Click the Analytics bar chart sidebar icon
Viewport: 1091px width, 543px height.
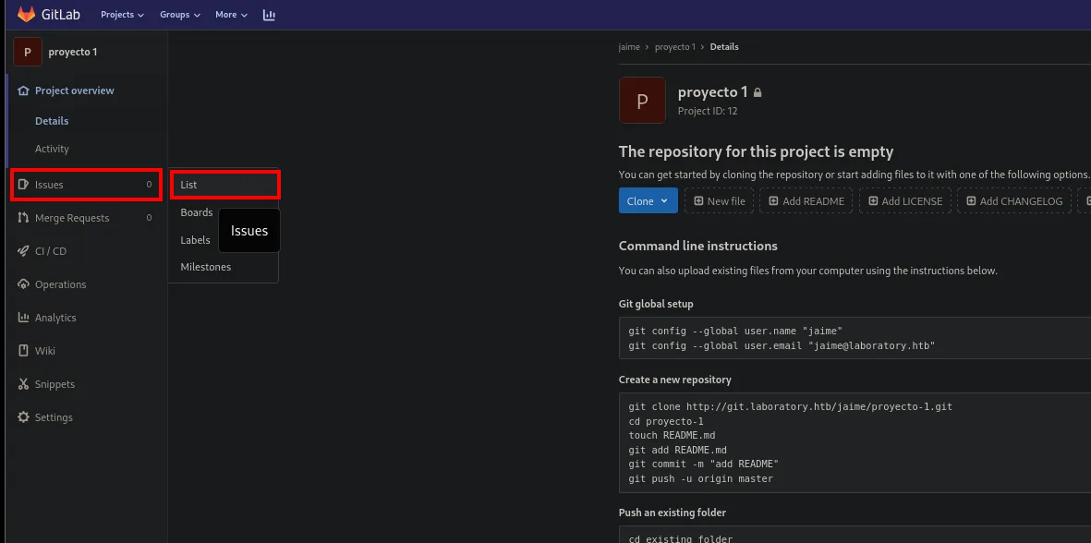pyautogui.click(x=24, y=317)
